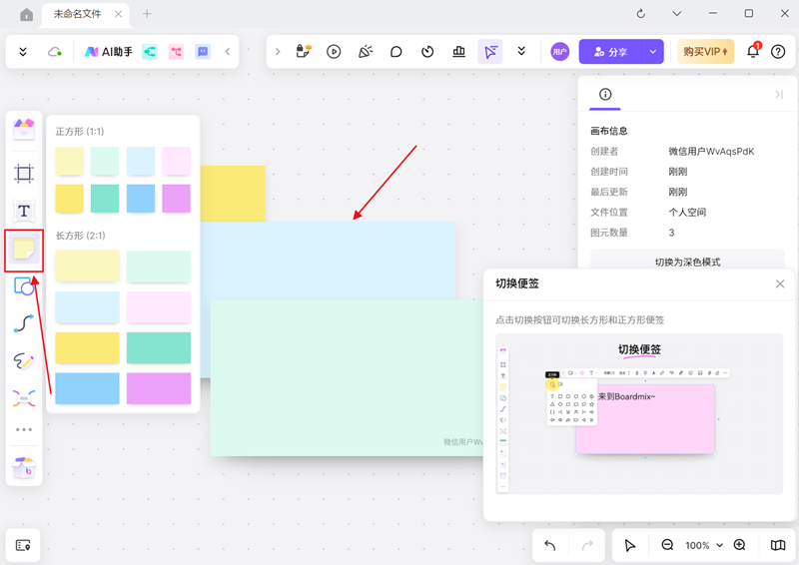Open the minimap icon

click(x=778, y=545)
